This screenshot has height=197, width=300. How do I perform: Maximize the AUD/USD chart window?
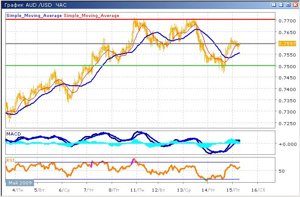pos(287,5)
